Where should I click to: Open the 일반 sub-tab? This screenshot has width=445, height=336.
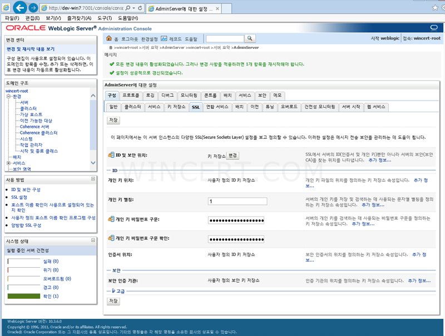coord(113,107)
